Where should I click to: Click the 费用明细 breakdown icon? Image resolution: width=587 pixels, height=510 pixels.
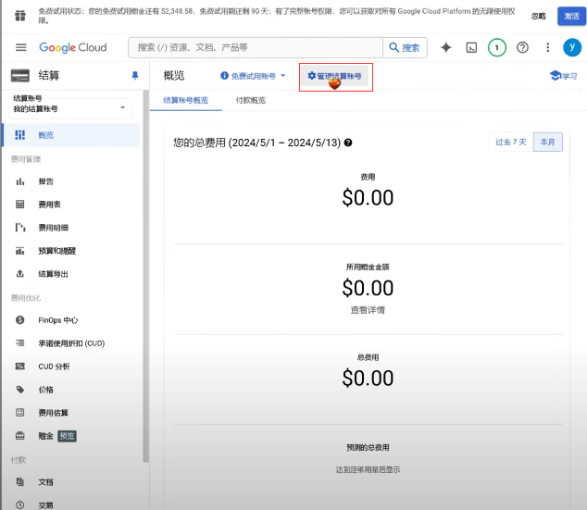[x=19, y=228]
